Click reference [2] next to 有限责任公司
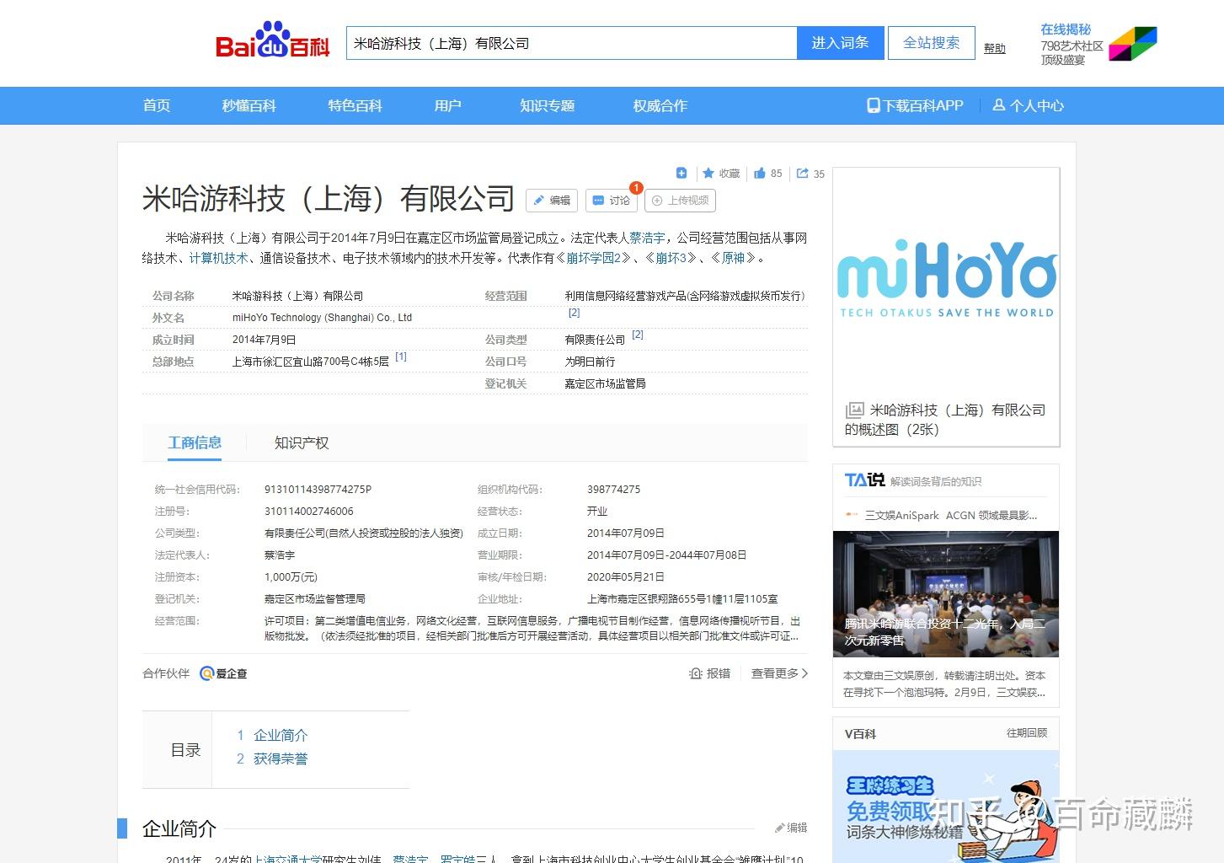This screenshot has height=863, width=1224. 638,335
